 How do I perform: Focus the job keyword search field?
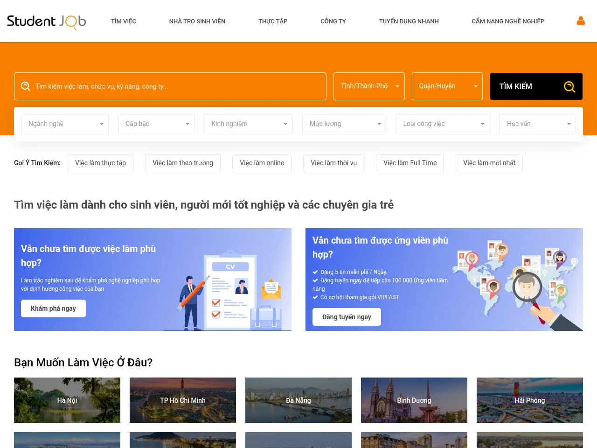point(170,86)
